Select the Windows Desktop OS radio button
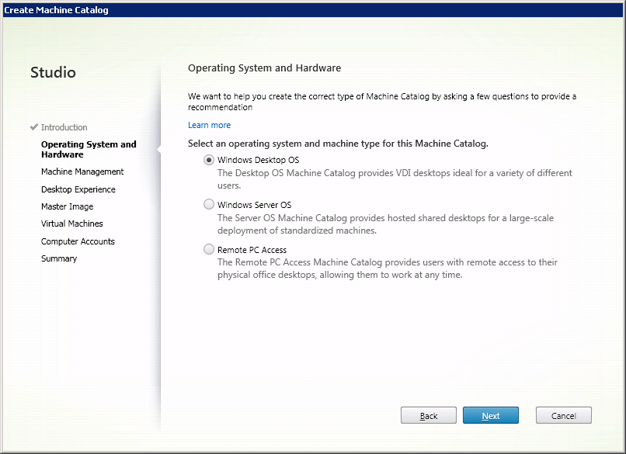The image size is (626, 454). coord(209,160)
